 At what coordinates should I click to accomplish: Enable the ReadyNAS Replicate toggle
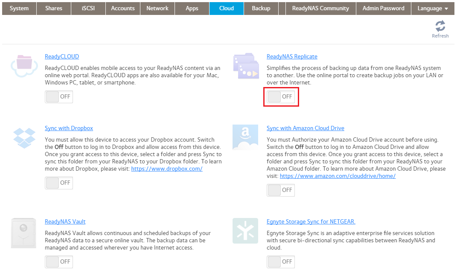281,97
